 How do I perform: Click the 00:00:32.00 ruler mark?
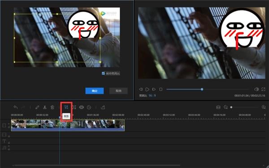[x=42, y=115]
